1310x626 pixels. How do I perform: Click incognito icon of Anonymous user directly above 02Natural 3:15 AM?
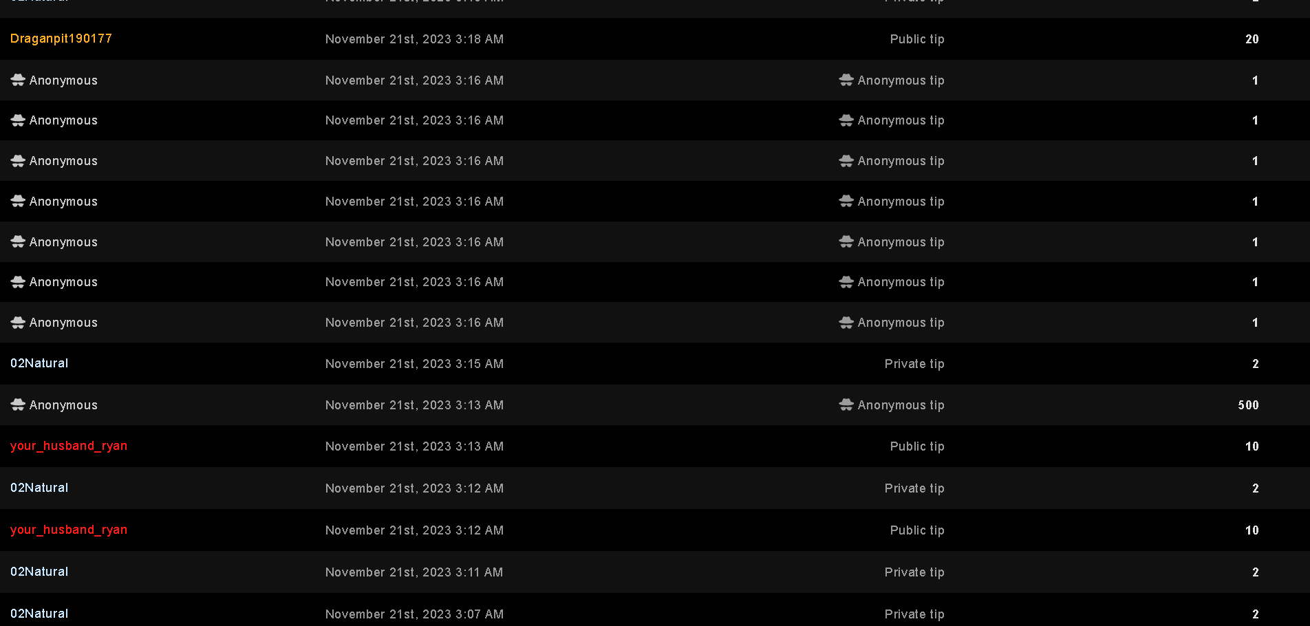click(x=18, y=322)
